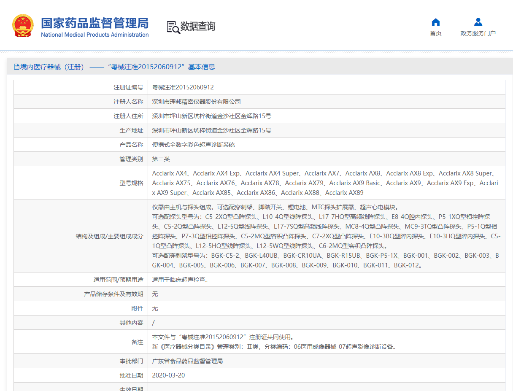Click the 审批部门 label

pos(131,361)
